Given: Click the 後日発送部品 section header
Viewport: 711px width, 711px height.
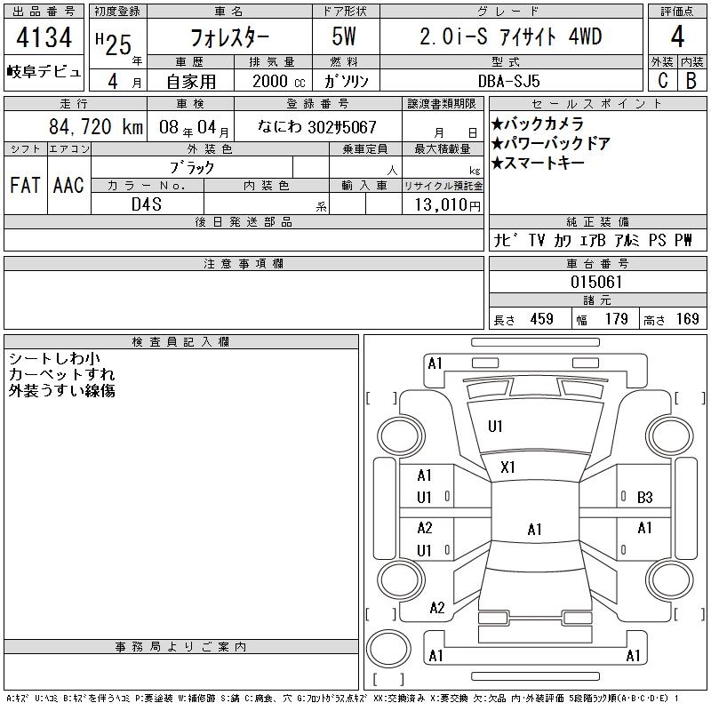Looking at the screenshot, I should point(244,221).
